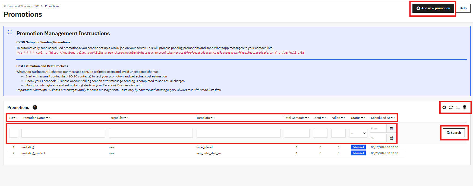Click Scheduled badge for marketing row
Screen dimensions: 473x186
coord(358,147)
